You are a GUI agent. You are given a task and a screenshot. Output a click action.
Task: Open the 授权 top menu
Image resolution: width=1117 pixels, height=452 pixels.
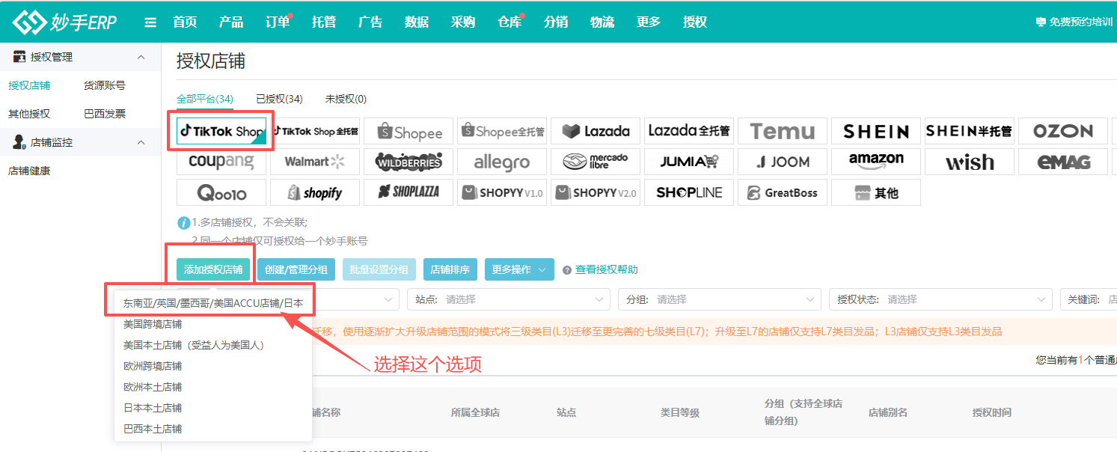click(695, 22)
